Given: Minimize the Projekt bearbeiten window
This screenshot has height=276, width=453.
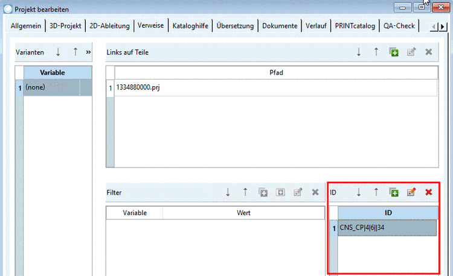Looking at the screenshot, I should [x=402, y=8].
